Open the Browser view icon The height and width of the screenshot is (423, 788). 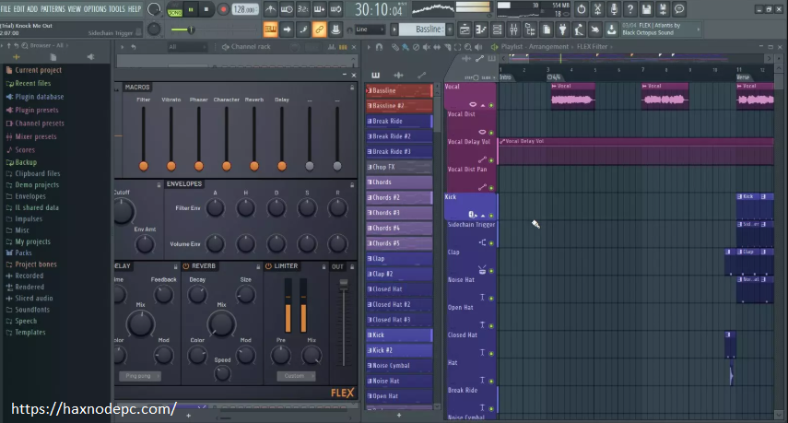point(530,29)
